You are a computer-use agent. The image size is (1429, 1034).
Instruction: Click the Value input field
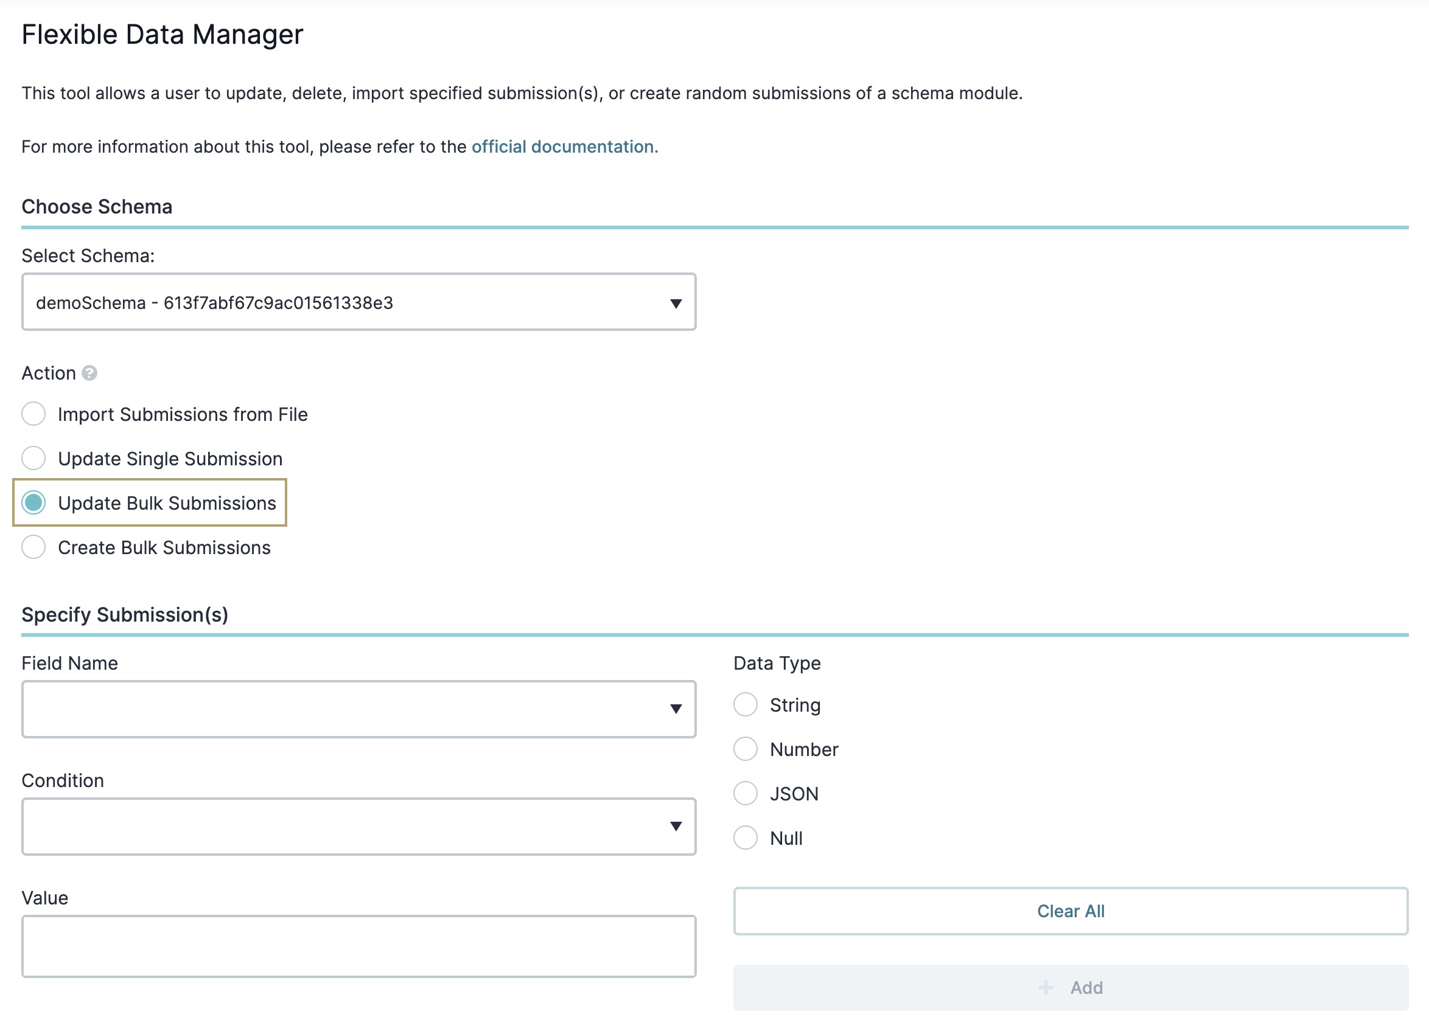359,946
